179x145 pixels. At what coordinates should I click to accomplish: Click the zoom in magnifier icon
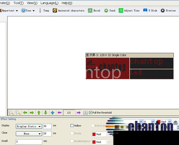(x=11, y=113)
